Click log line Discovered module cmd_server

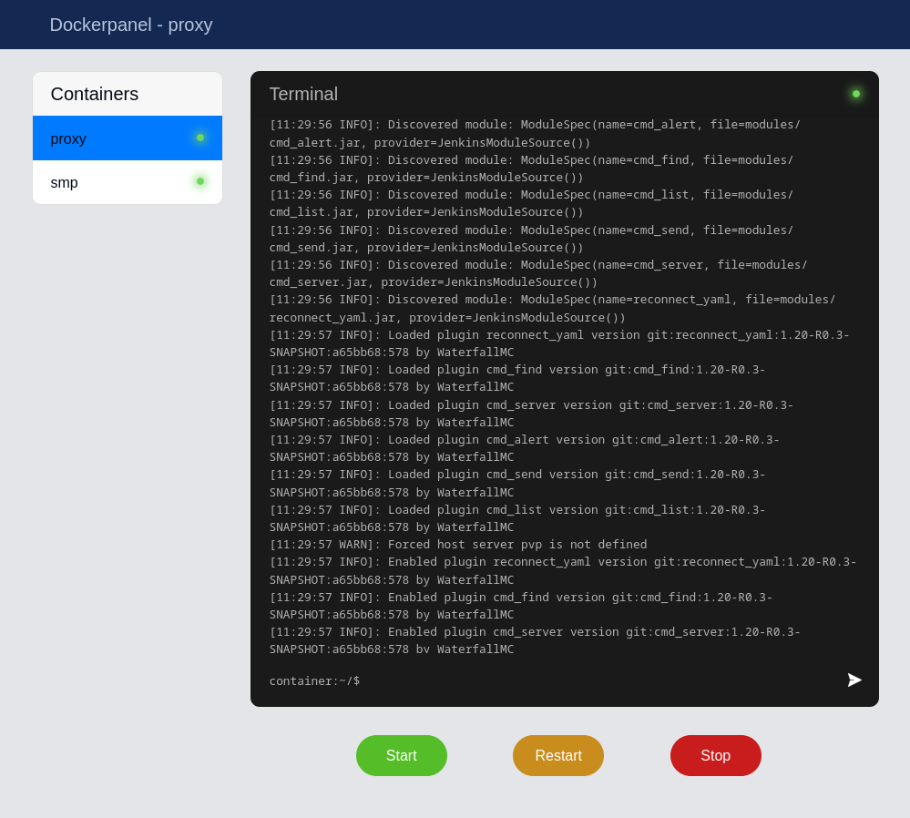[x=538, y=273]
